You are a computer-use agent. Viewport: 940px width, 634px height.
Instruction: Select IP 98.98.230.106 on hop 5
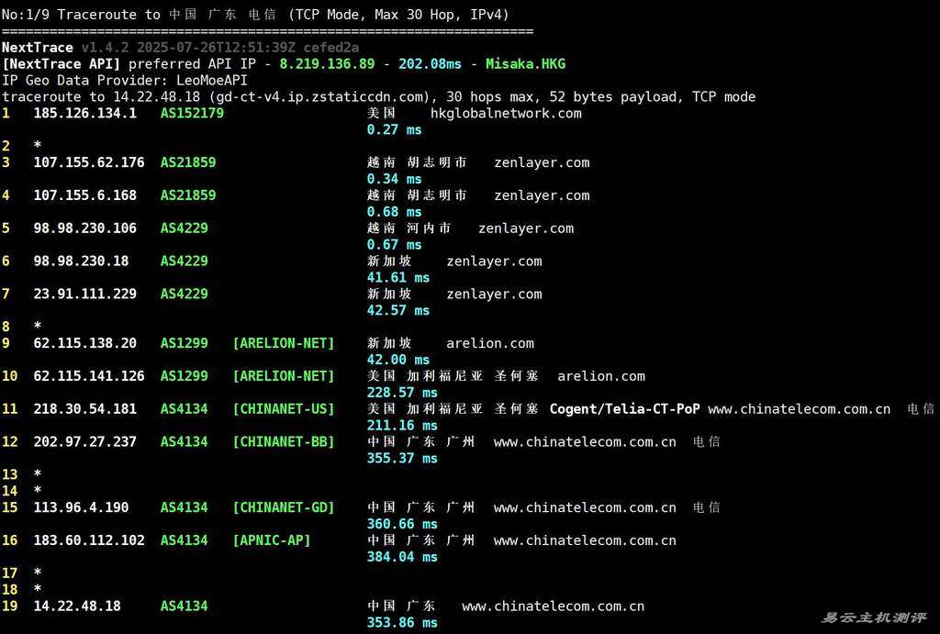pos(85,228)
